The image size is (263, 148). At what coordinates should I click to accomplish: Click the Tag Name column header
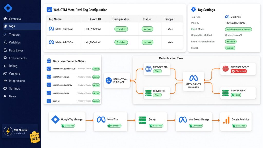55,19
